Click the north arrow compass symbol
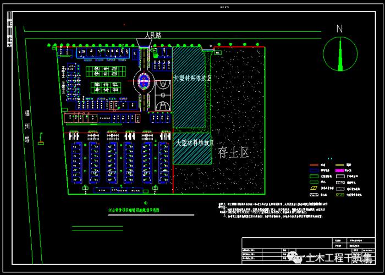The height and width of the screenshot is (275, 385). pos(340,54)
